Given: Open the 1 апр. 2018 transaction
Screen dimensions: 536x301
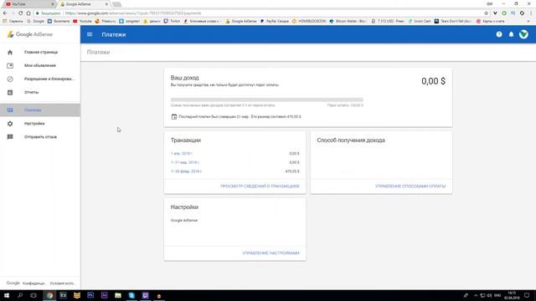Looking at the screenshot, I should (x=182, y=154).
